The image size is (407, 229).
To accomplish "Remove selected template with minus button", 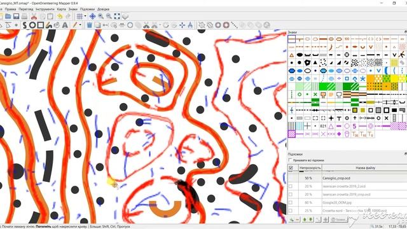I will pos(297,219).
